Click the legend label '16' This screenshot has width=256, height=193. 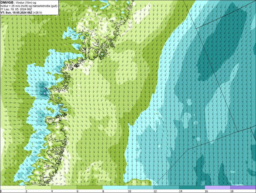click(x=206, y=191)
